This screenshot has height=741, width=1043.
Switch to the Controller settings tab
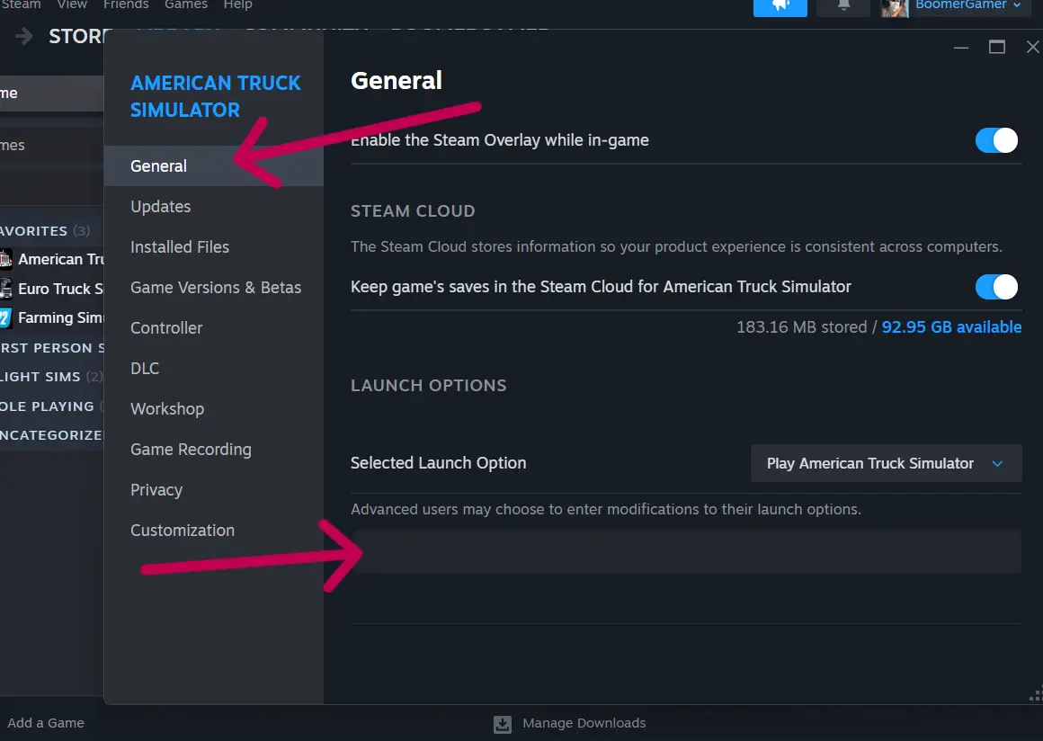(x=166, y=328)
